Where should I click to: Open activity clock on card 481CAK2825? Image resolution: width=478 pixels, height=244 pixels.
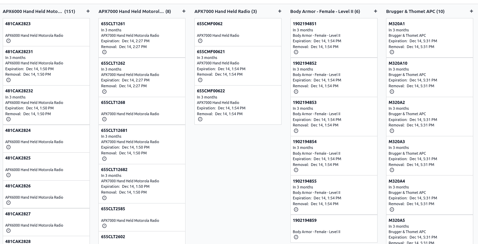point(9,175)
